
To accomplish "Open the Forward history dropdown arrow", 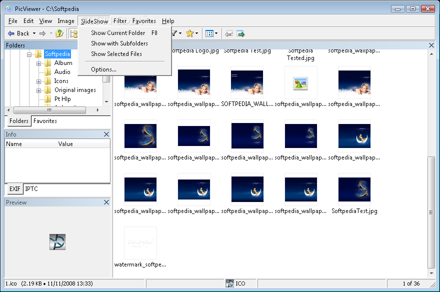I will click(51, 33).
